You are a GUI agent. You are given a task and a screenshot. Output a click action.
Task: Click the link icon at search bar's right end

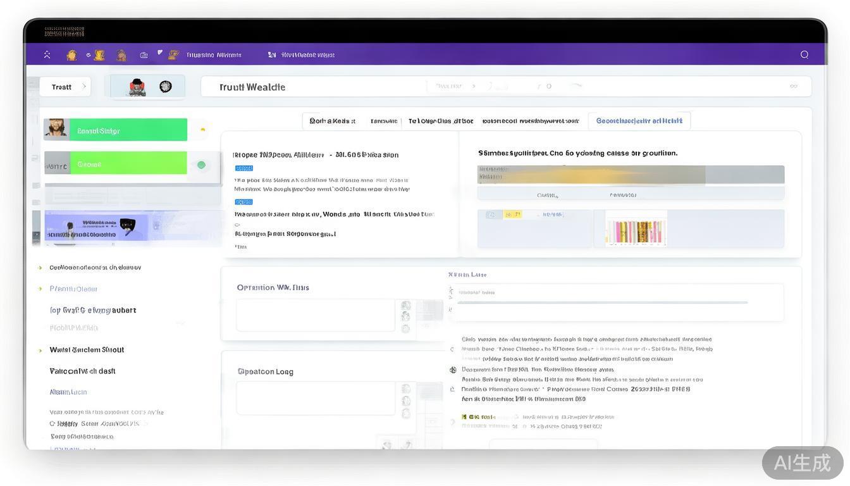click(793, 86)
